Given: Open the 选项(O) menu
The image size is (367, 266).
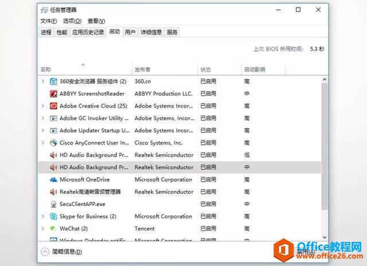Looking at the screenshot, I should (x=72, y=21).
